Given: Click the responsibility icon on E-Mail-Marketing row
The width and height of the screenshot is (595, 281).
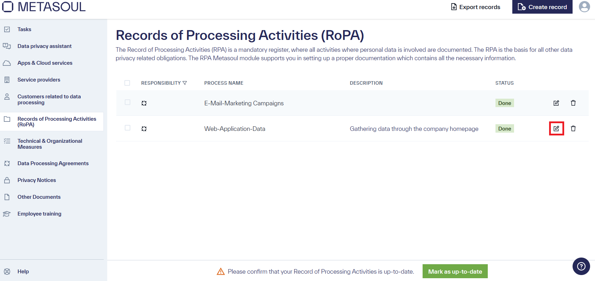Looking at the screenshot, I should pos(144,103).
